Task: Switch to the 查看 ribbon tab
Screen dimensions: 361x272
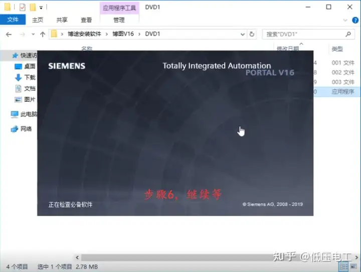Action: tap(86, 20)
